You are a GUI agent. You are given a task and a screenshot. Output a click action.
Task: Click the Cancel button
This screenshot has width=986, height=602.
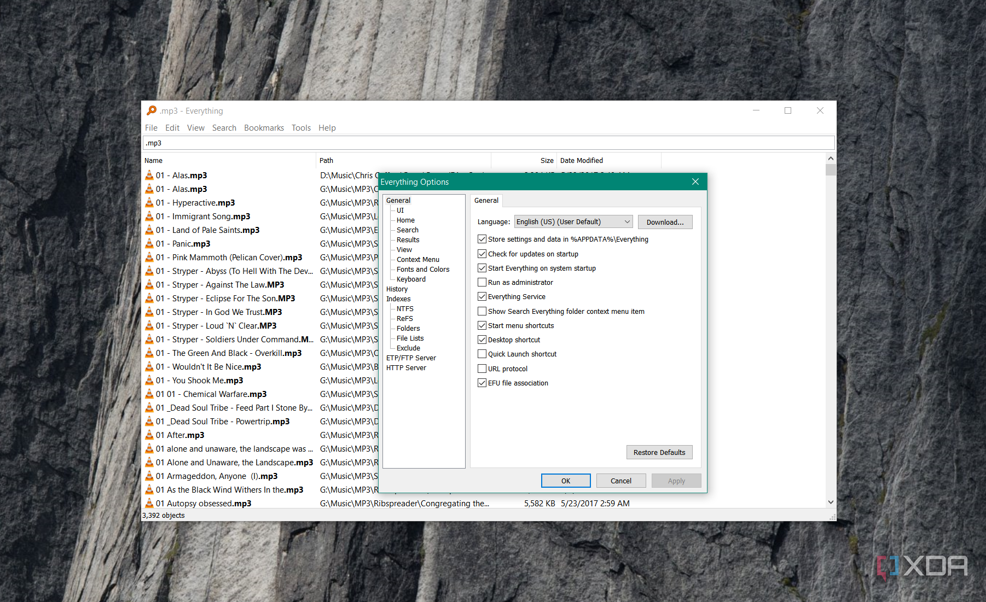pyautogui.click(x=621, y=481)
